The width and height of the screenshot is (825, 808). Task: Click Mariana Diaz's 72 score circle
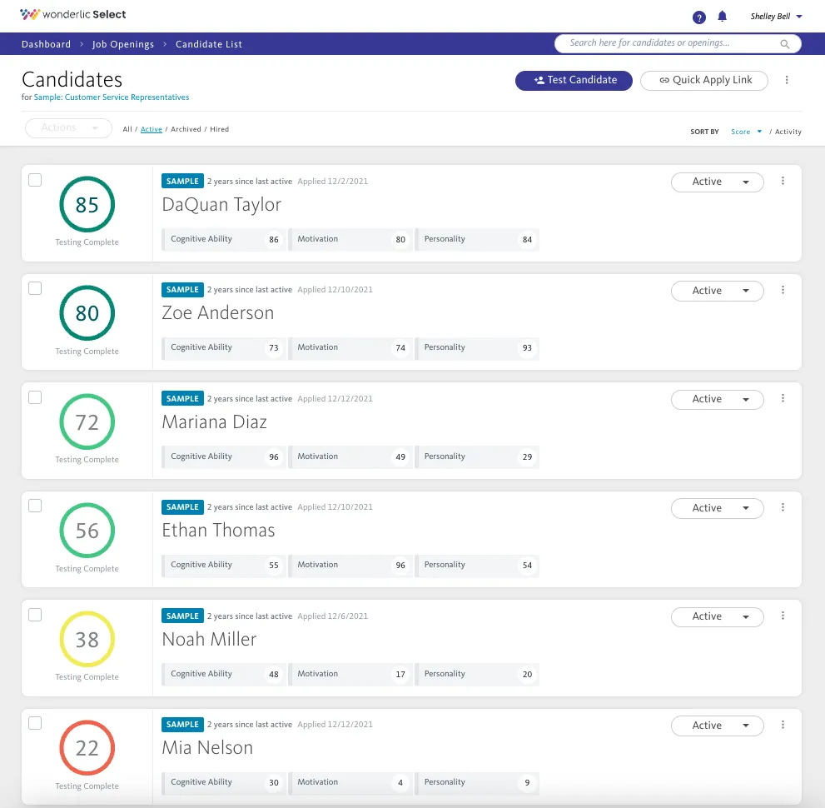pyautogui.click(x=87, y=421)
